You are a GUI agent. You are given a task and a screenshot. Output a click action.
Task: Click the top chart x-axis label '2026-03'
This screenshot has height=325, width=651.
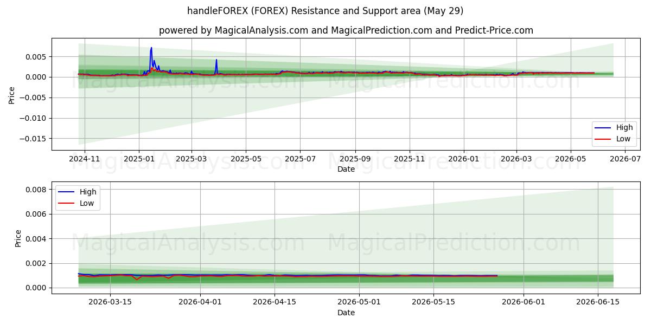(x=516, y=160)
